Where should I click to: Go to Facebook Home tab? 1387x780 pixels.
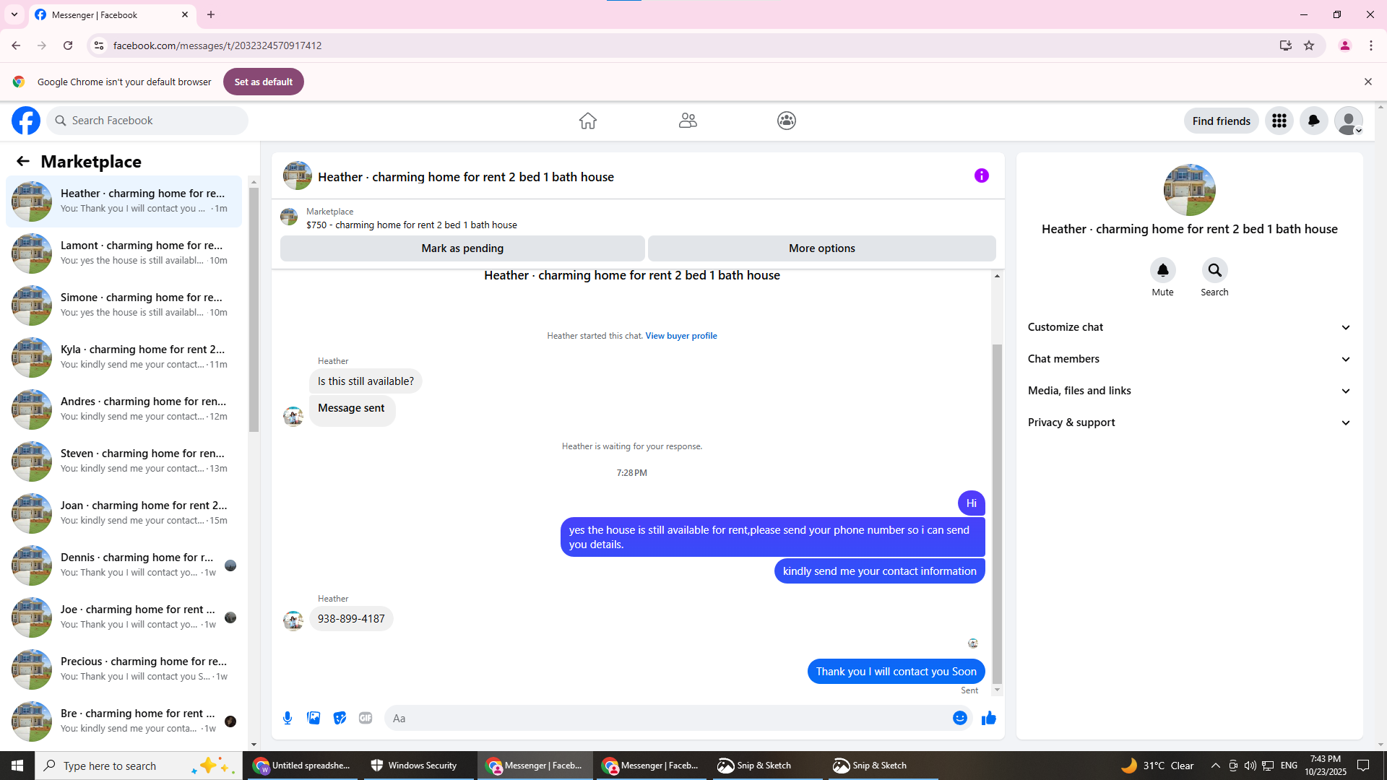pyautogui.click(x=587, y=121)
